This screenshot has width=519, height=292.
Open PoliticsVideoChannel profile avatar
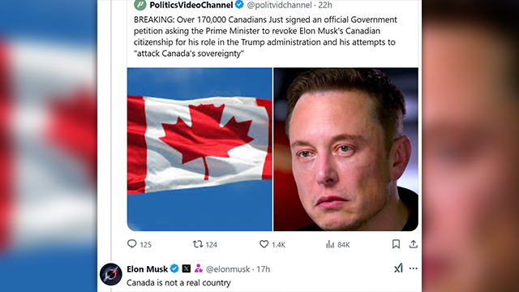pyautogui.click(x=140, y=5)
